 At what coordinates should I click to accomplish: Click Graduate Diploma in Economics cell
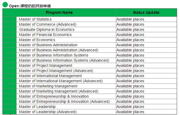click(x=47, y=29)
